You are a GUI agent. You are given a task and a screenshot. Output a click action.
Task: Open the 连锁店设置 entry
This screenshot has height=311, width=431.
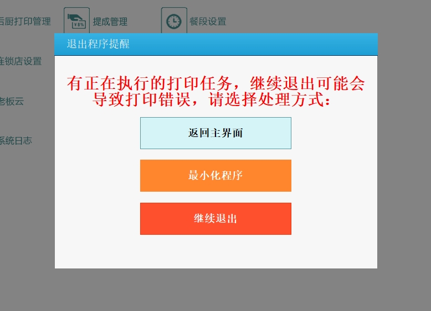(20, 61)
